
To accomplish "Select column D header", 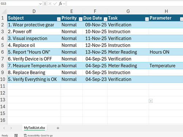I will coord(34,11).
